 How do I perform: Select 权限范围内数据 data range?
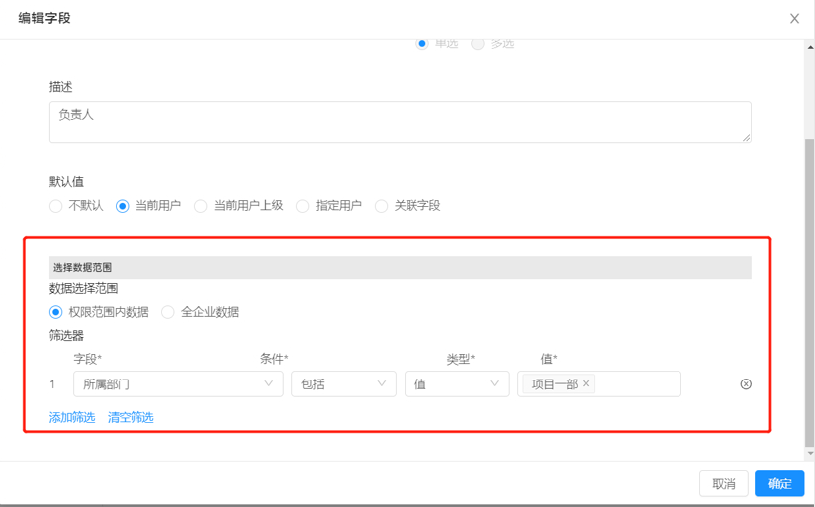pyautogui.click(x=56, y=312)
